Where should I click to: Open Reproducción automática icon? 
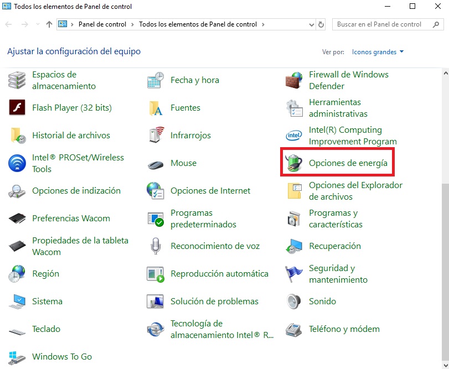click(x=156, y=274)
